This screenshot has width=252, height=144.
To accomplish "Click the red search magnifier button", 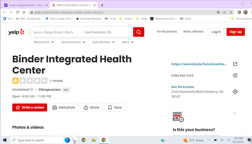I will click(x=139, y=32).
